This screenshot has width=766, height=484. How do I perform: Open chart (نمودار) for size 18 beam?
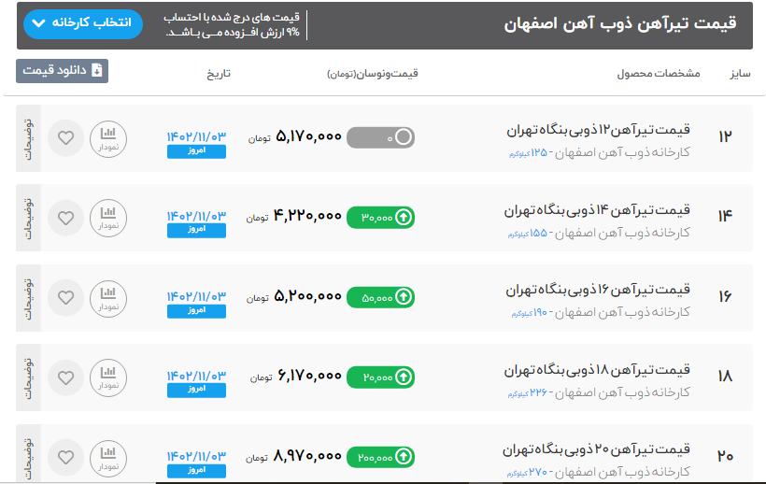[107, 377]
